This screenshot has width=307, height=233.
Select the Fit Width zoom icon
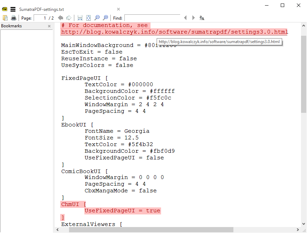[x=80, y=18]
